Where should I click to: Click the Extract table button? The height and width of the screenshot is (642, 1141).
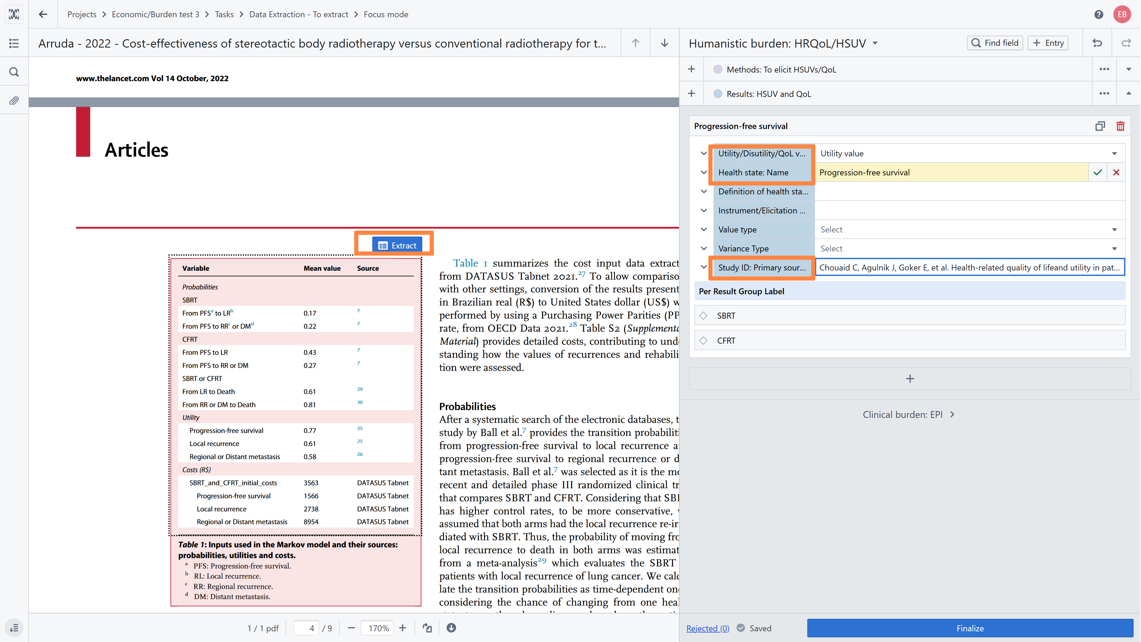tap(397, 245)
